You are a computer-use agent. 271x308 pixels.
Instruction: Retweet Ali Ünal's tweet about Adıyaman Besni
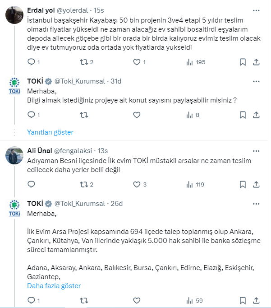tap(83, 184)
